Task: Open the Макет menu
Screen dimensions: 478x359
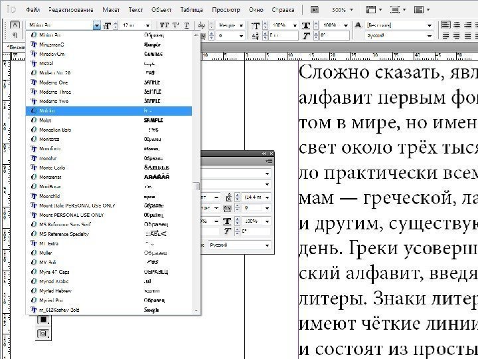Action: coord(111,10)
